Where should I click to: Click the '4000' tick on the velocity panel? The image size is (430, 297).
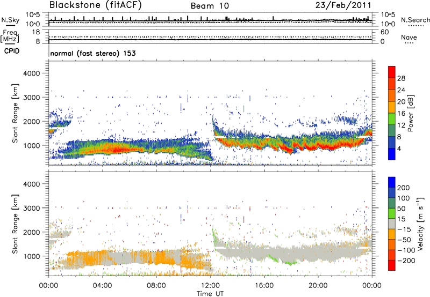[x=31, y=184]
